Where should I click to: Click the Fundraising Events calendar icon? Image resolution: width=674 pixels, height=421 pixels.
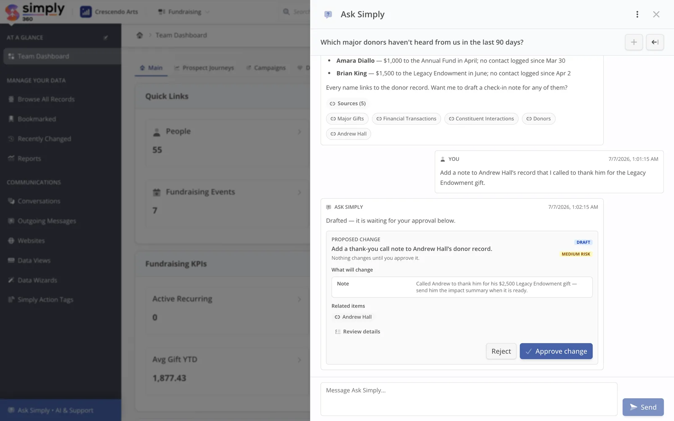[157, 192]
